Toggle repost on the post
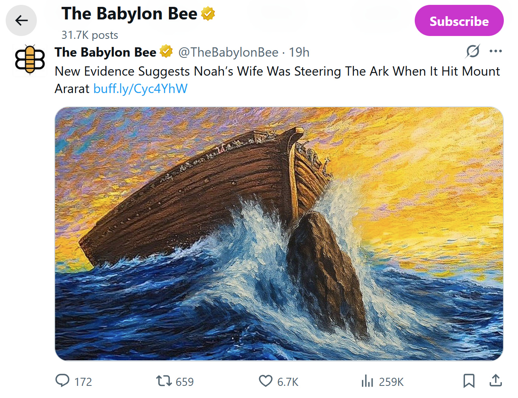 [164, 381]
